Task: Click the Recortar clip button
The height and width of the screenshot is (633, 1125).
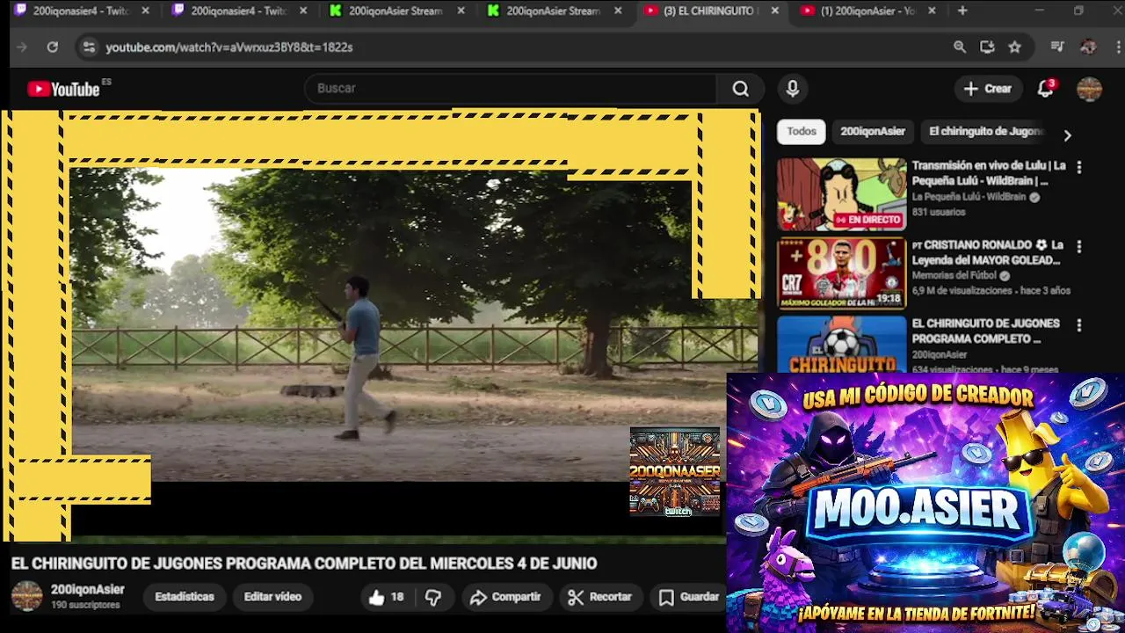Action: tap(600, 598)
